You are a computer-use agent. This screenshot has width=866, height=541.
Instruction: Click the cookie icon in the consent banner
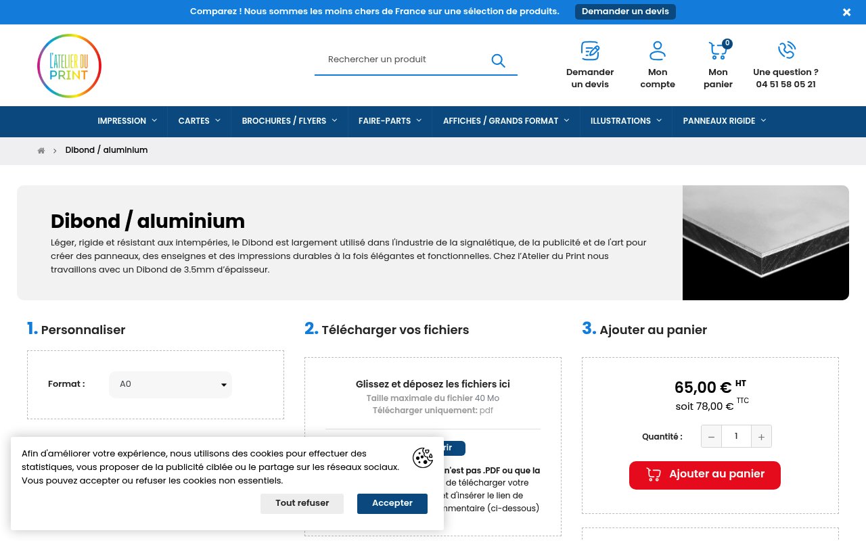423,458
